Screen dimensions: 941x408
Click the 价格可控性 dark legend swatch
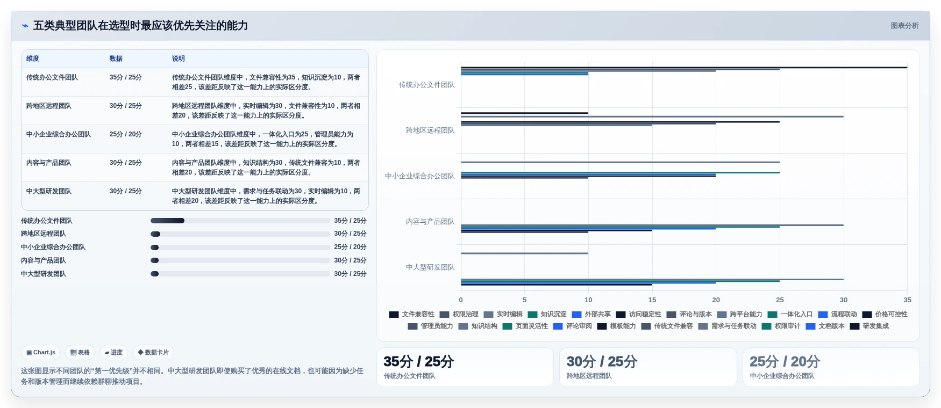click(x=867, y=315)
